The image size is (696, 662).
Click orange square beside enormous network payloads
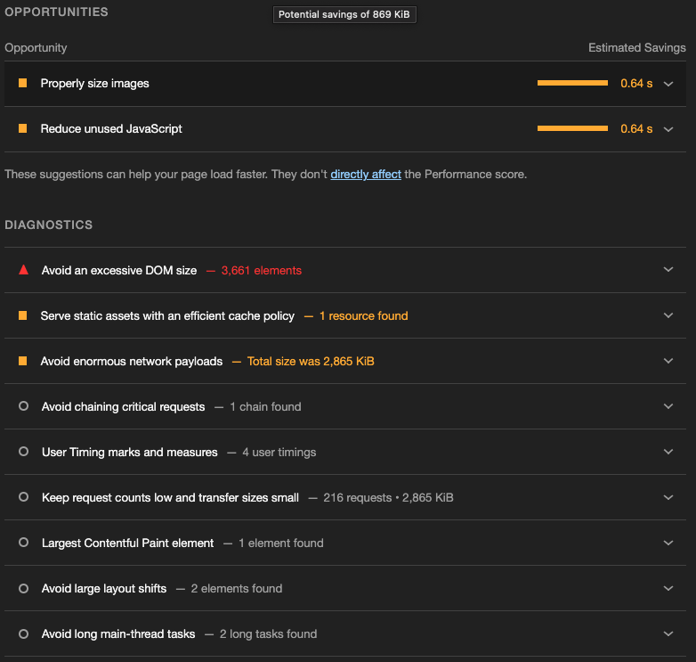[x=23, y=361]
